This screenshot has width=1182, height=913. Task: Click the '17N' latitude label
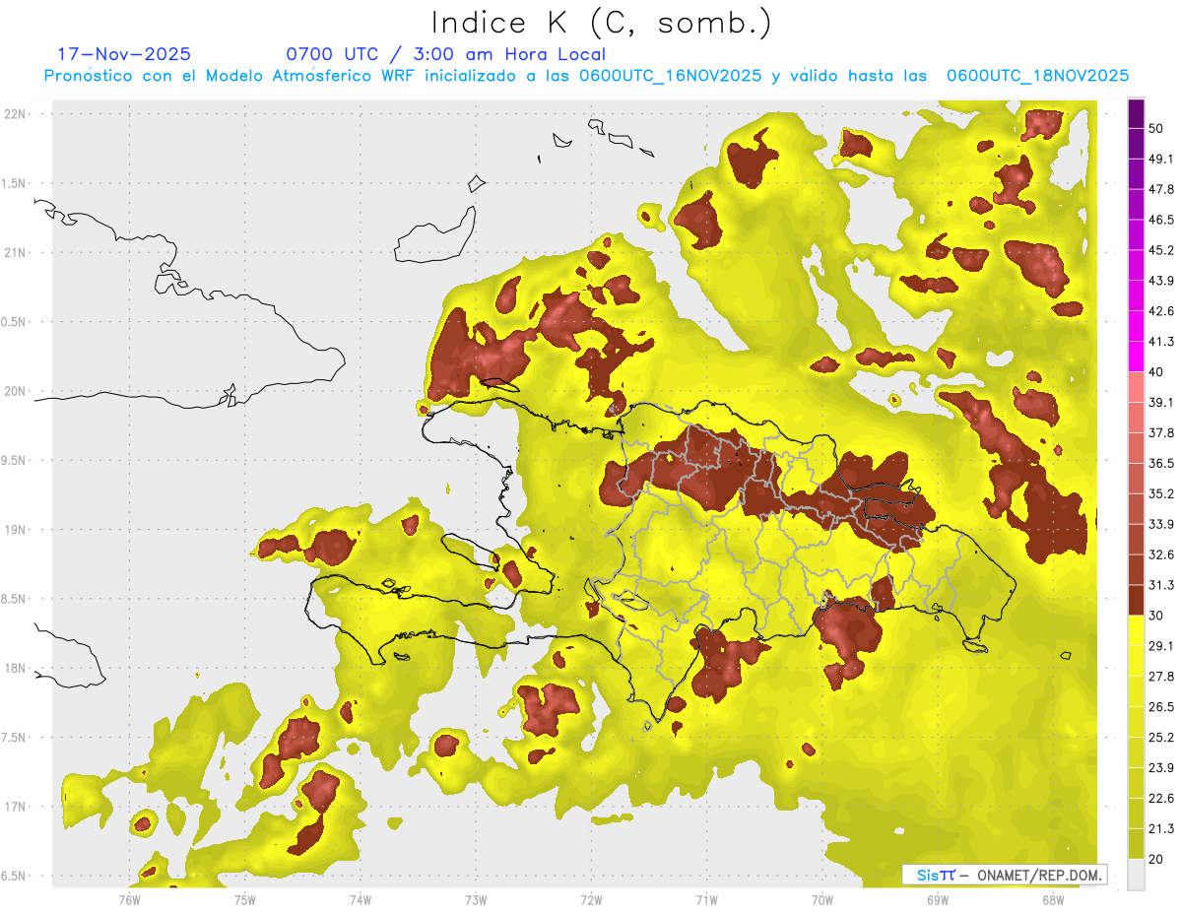click(15, 807)
